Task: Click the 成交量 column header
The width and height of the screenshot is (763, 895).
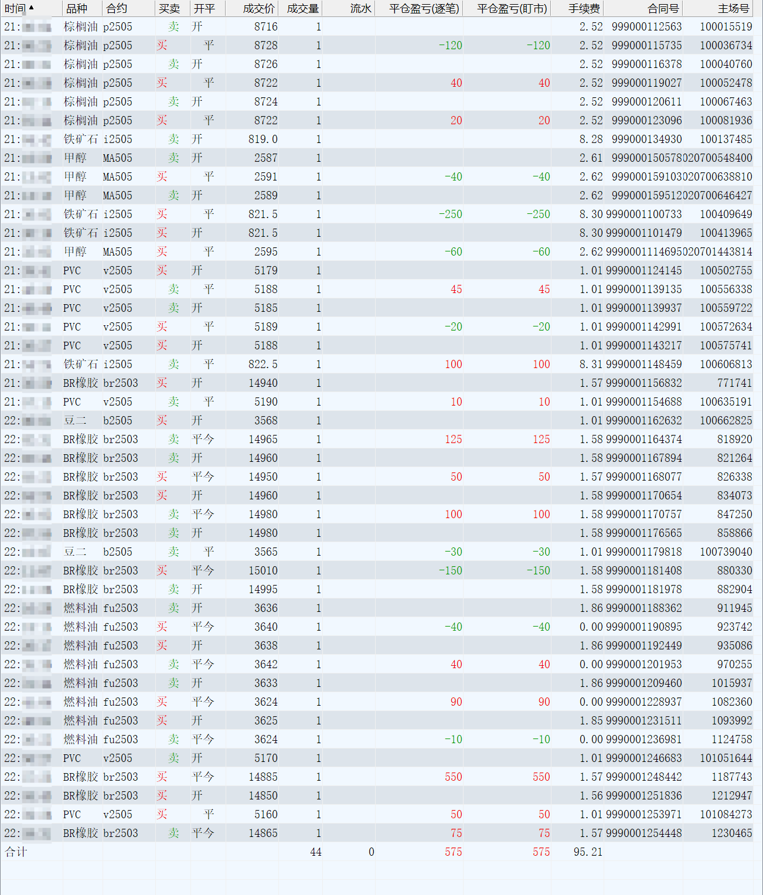Action: tap(302, 8)
